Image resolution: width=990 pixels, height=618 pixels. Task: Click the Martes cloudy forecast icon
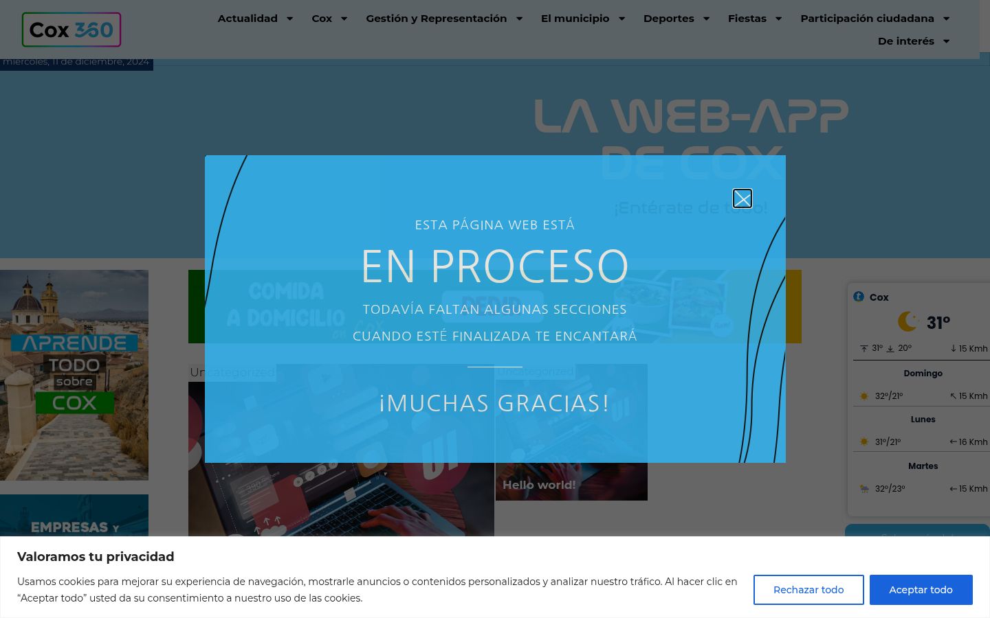coord(864,489)
